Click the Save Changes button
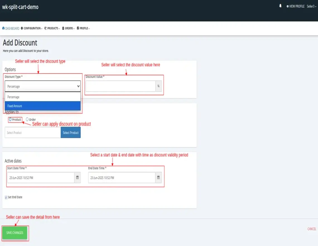 [15, 233]
